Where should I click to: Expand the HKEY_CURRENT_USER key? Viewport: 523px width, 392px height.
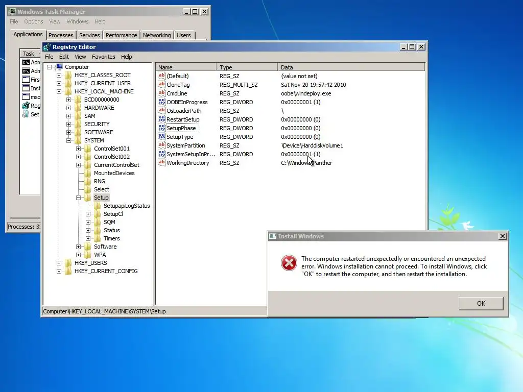click(59, 83)
